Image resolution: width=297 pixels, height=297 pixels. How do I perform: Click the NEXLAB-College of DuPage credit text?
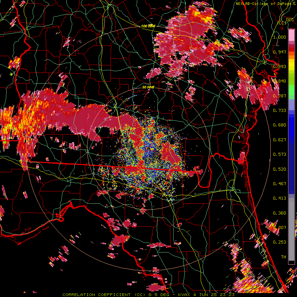pyautogui.click(x=263, y=4)
